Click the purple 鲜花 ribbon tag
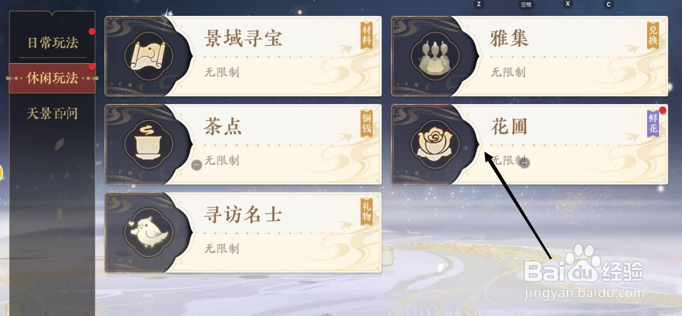 click(653, 124)
